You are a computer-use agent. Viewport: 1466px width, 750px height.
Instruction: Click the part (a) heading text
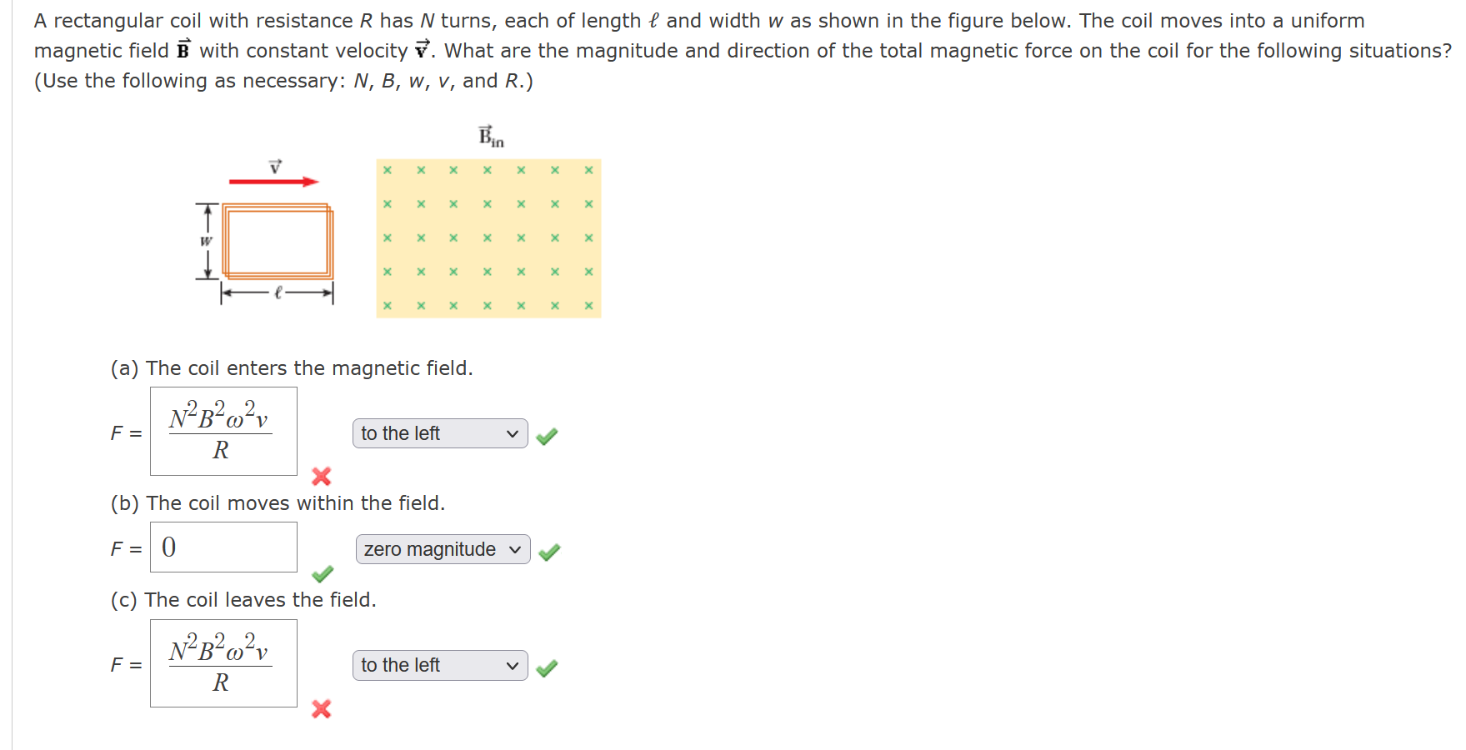click(292, 367)
